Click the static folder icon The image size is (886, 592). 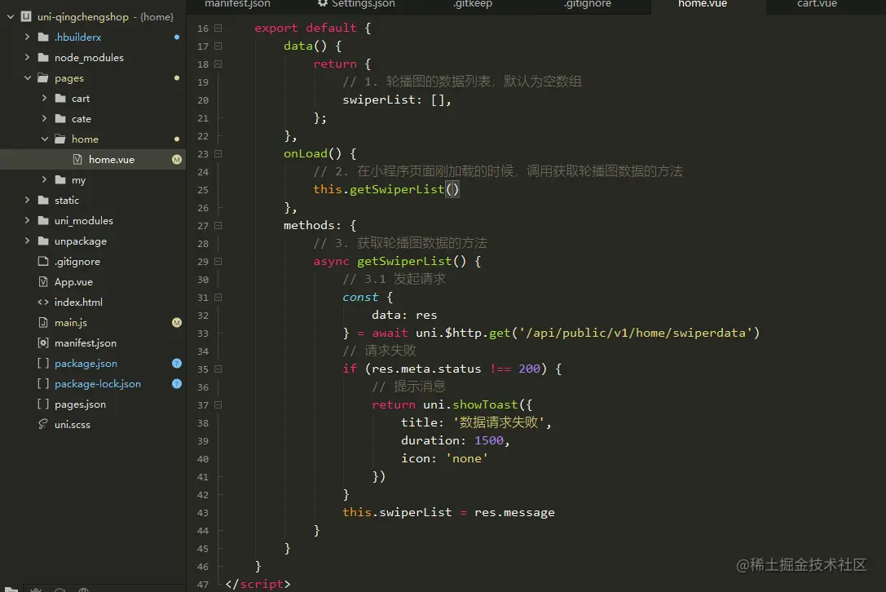tap(43, 200)
